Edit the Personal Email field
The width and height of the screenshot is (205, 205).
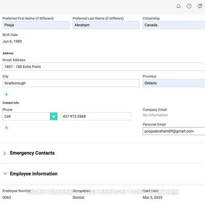click(174, 131)
